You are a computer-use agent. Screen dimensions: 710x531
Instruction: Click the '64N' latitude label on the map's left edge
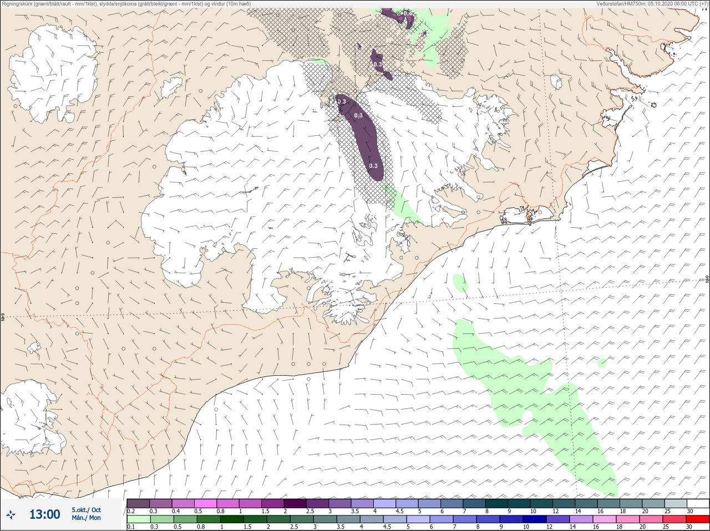tap(3, 318)
